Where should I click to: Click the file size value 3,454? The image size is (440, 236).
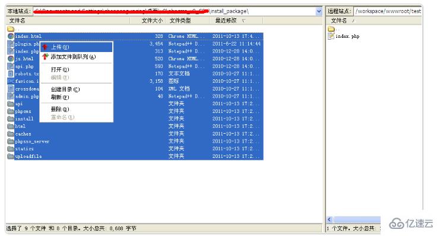click(x=156, y=44)
